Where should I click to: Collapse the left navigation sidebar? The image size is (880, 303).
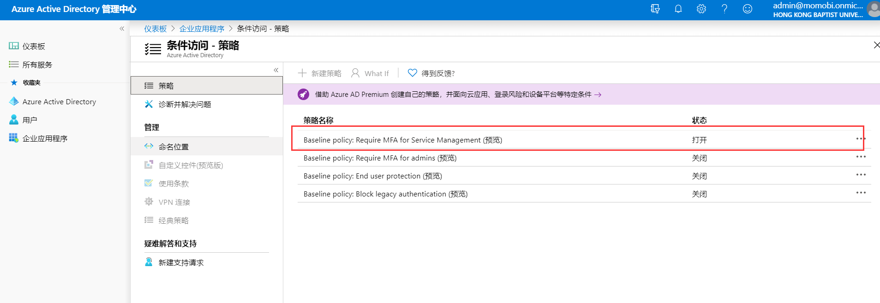pos(122,29)
